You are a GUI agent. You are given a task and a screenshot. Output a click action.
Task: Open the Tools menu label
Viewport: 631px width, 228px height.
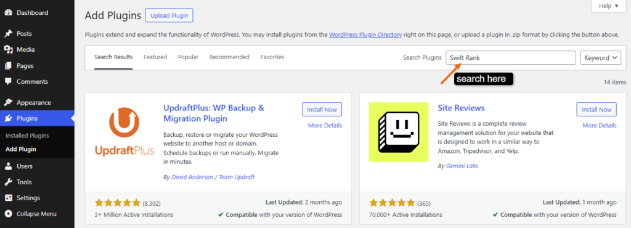point(24,182)
